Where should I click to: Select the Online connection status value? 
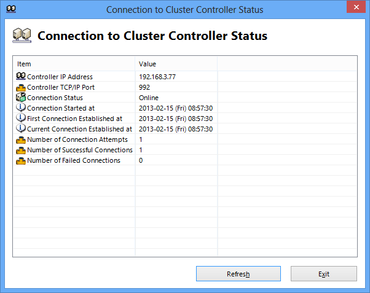pos(149,98)
